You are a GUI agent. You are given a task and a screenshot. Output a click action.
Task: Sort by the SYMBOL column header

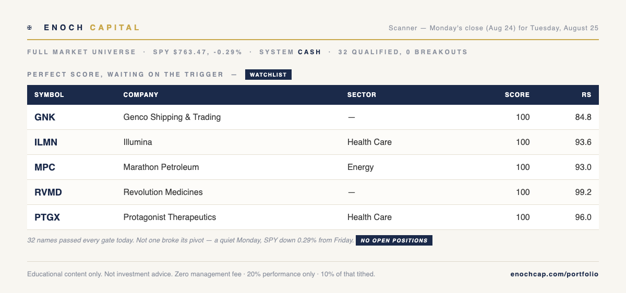[x=49, y=95]
